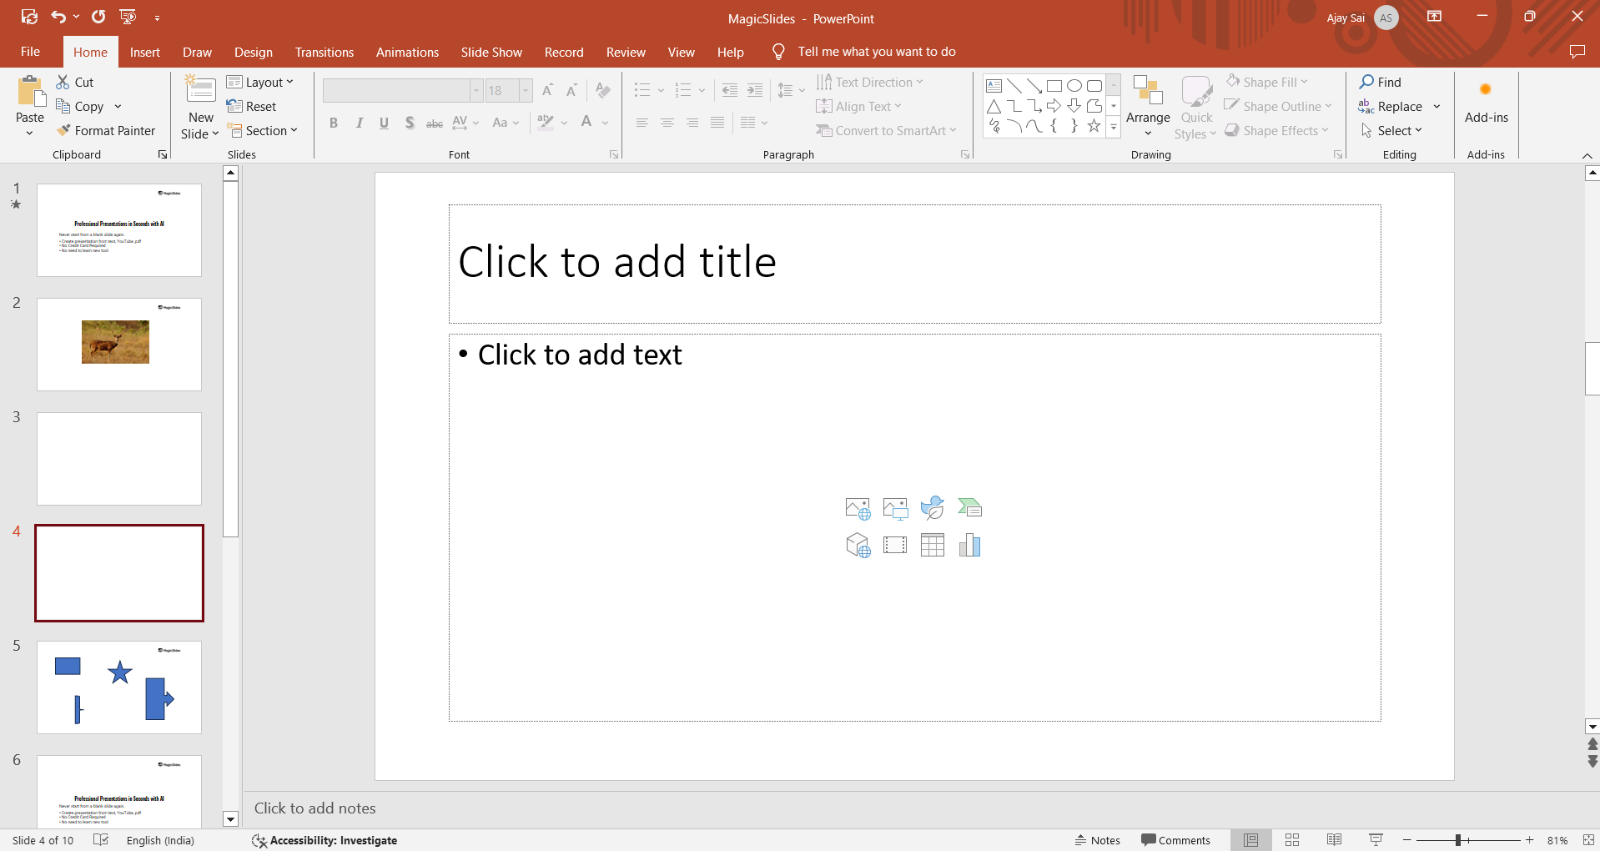
Task: Click the Undo arrow in quick access
Action: (x=58, y=17)
